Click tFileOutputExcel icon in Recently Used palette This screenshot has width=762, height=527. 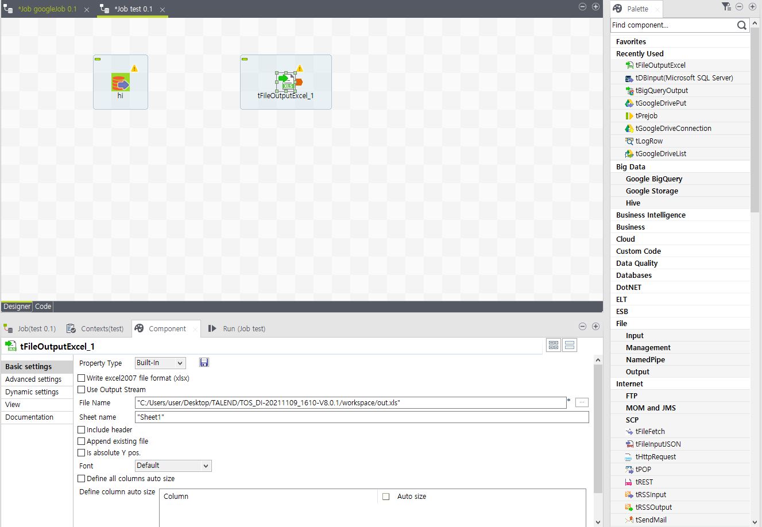pyautogui.click(x=629, y=65)
